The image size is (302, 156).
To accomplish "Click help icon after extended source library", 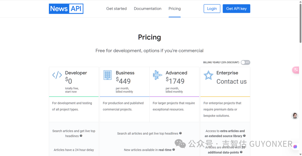I will (244, 136).
